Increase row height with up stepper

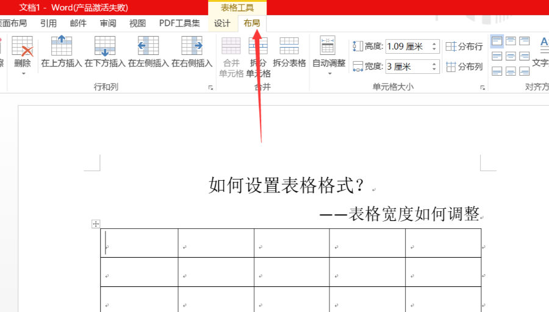click(434, 43)
